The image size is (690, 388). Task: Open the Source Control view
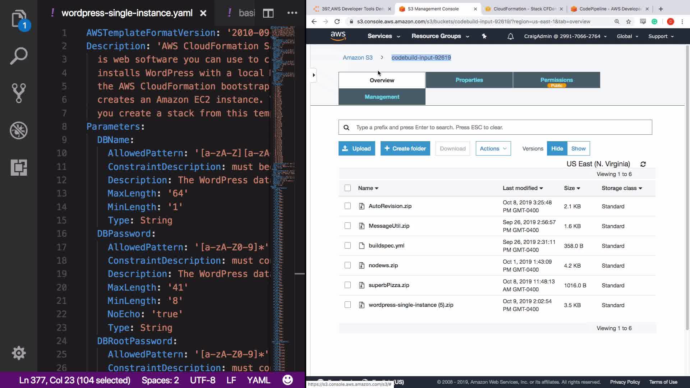click(x=19, y=93)
